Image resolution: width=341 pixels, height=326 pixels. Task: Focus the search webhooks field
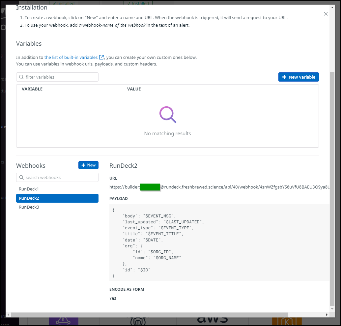point(57,177)
